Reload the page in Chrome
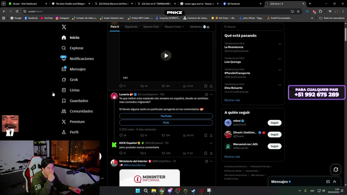 [17, 11]
